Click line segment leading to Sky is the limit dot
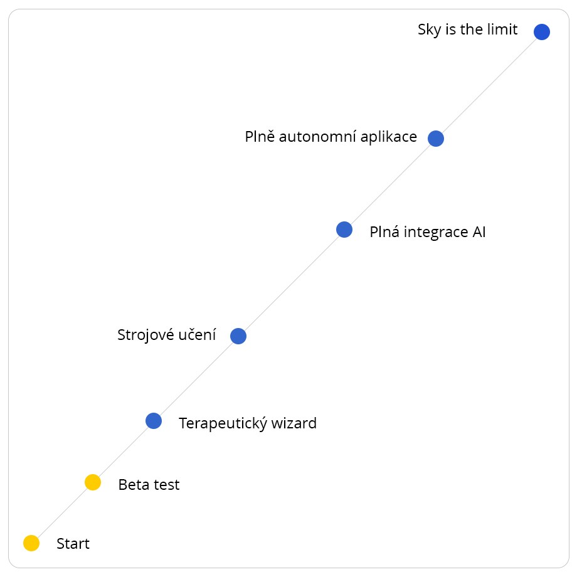Screen dimensions: 577x577 tap(489, 85)
